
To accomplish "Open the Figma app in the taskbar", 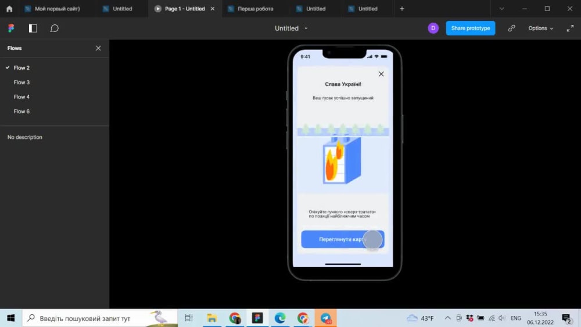I will click(x=257, y=318).
